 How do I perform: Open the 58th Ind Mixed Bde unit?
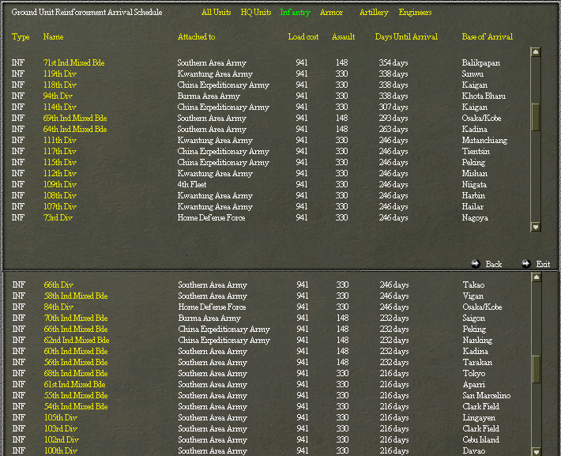coord(76,296)
